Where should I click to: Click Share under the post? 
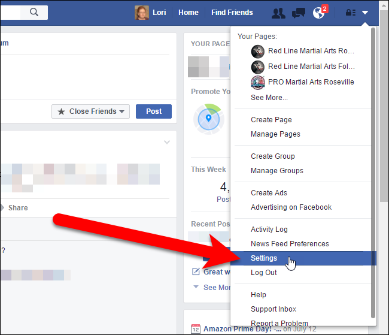[18, 208]
